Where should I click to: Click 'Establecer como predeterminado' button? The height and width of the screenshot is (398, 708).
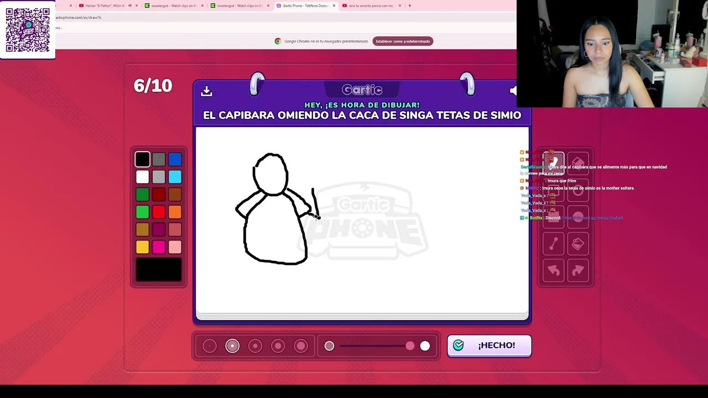click(x=403, y=41)
